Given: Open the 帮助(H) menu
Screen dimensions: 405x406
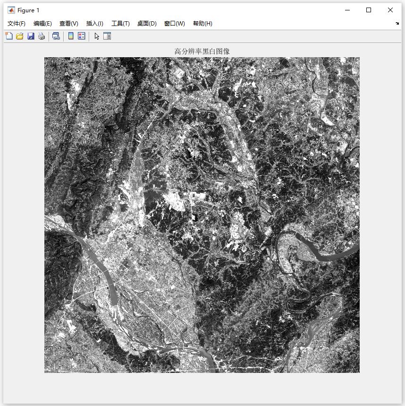Looking at the screenshot, I should [202, 24].
